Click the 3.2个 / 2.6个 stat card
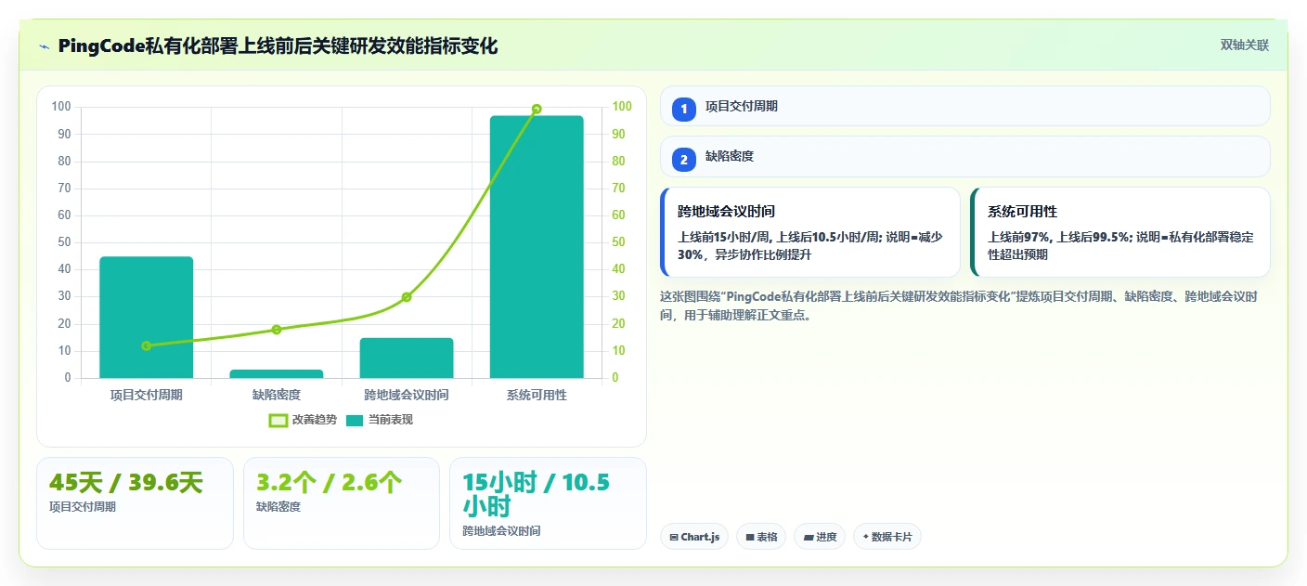 point(342,502)
